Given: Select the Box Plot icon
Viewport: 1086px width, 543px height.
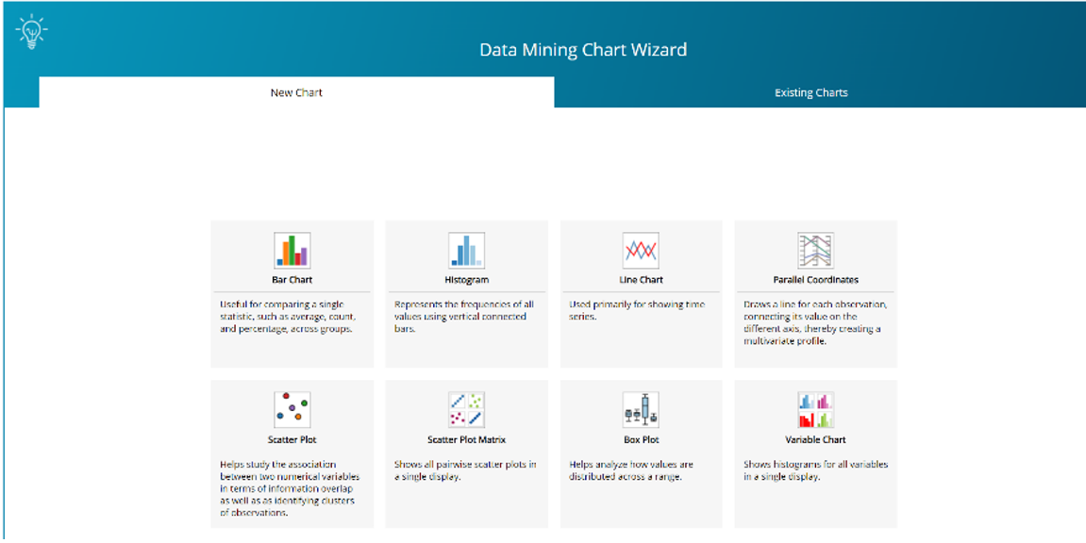Looking at the screenshot, I should (640, 407).
